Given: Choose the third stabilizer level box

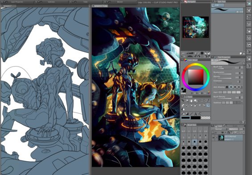Looking at the screenshot, I should click(231, 103).
